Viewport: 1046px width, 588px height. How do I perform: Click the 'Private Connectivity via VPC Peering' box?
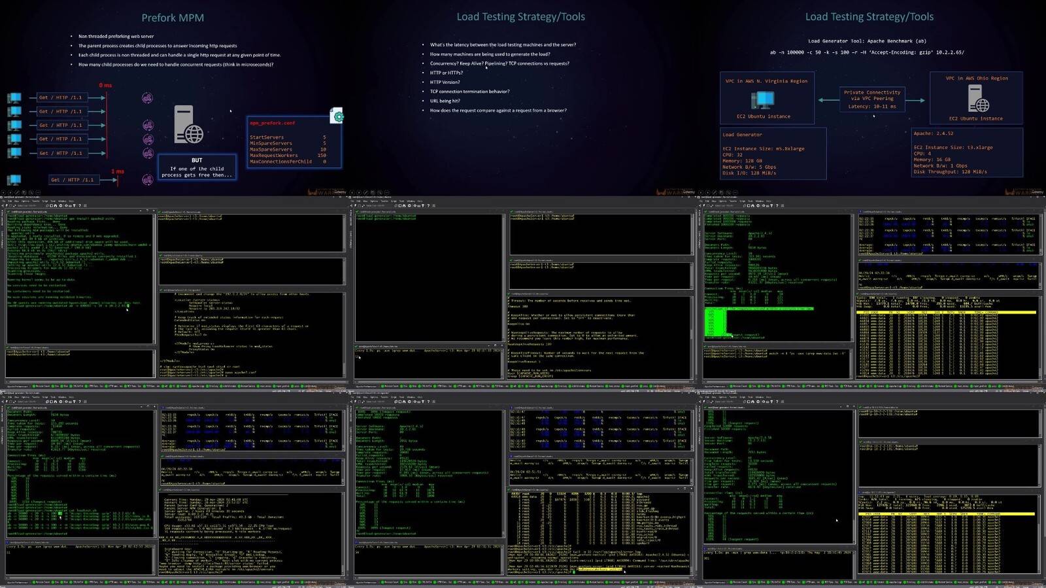[872, 99]
